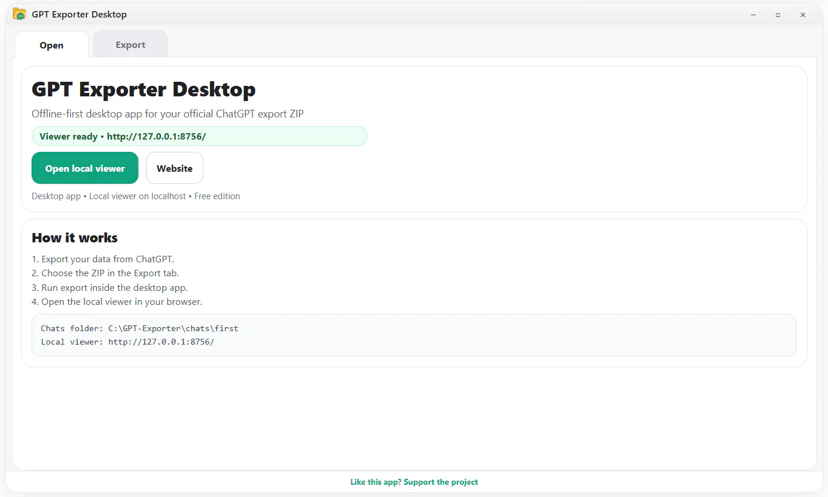Select the 'Offline-first desktop app' subtitle text

click(x=168, y=114)
